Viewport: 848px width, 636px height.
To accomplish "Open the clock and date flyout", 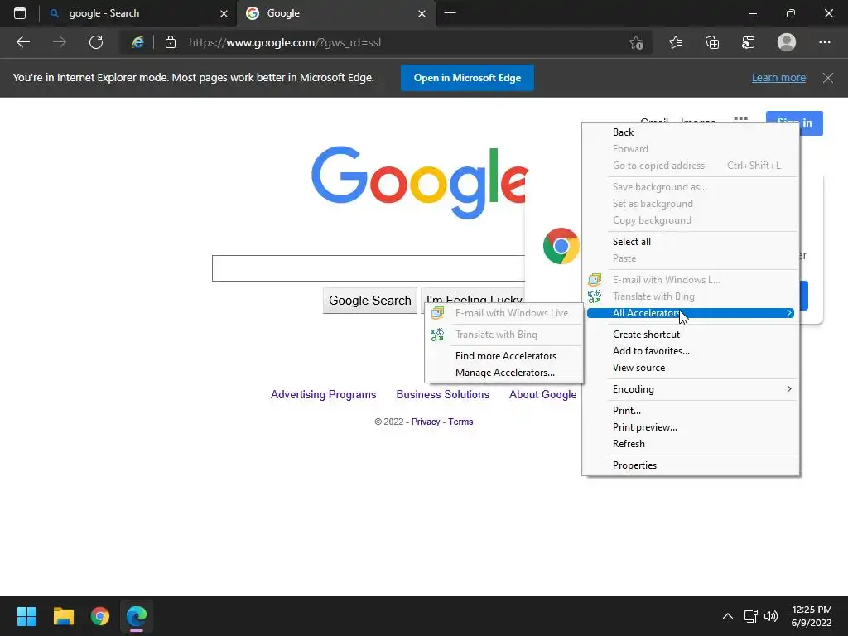I will [812, 616].
